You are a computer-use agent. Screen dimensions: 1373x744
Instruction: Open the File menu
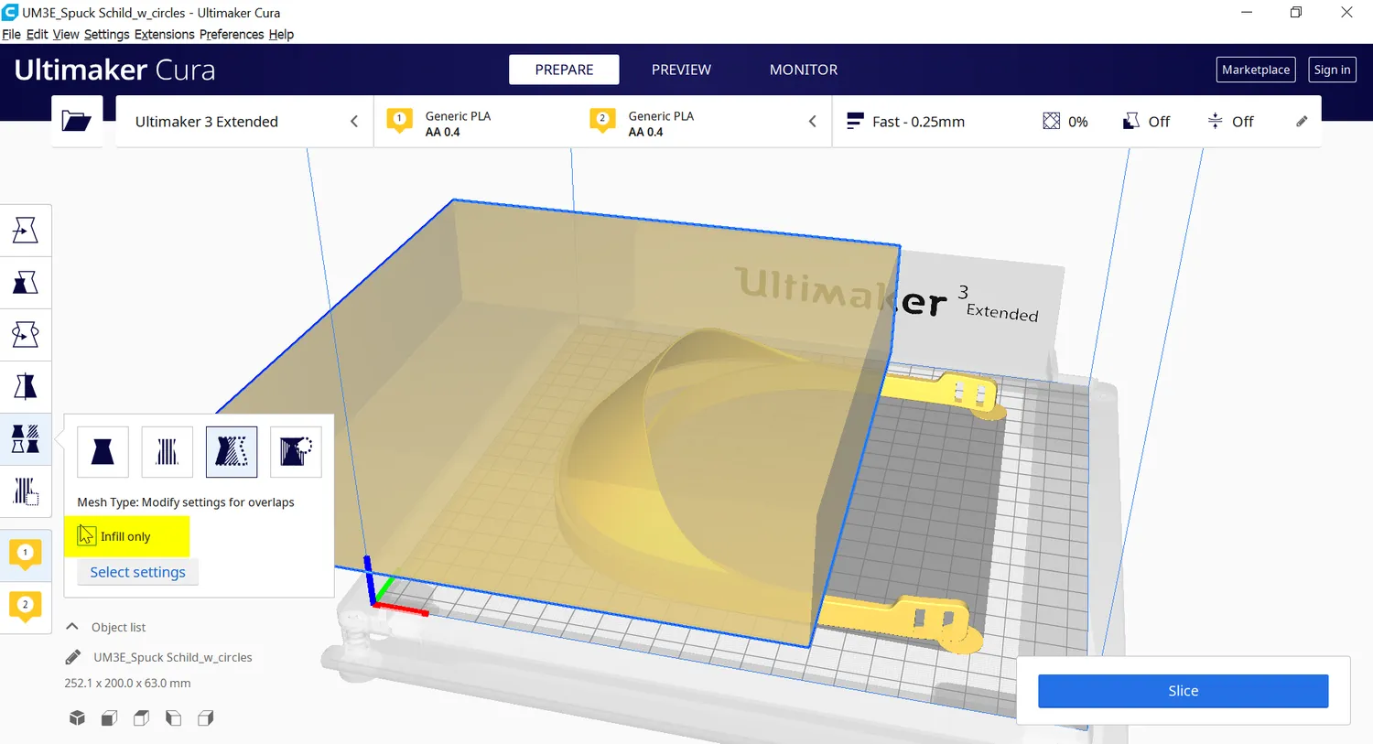[x=11, y=34]
